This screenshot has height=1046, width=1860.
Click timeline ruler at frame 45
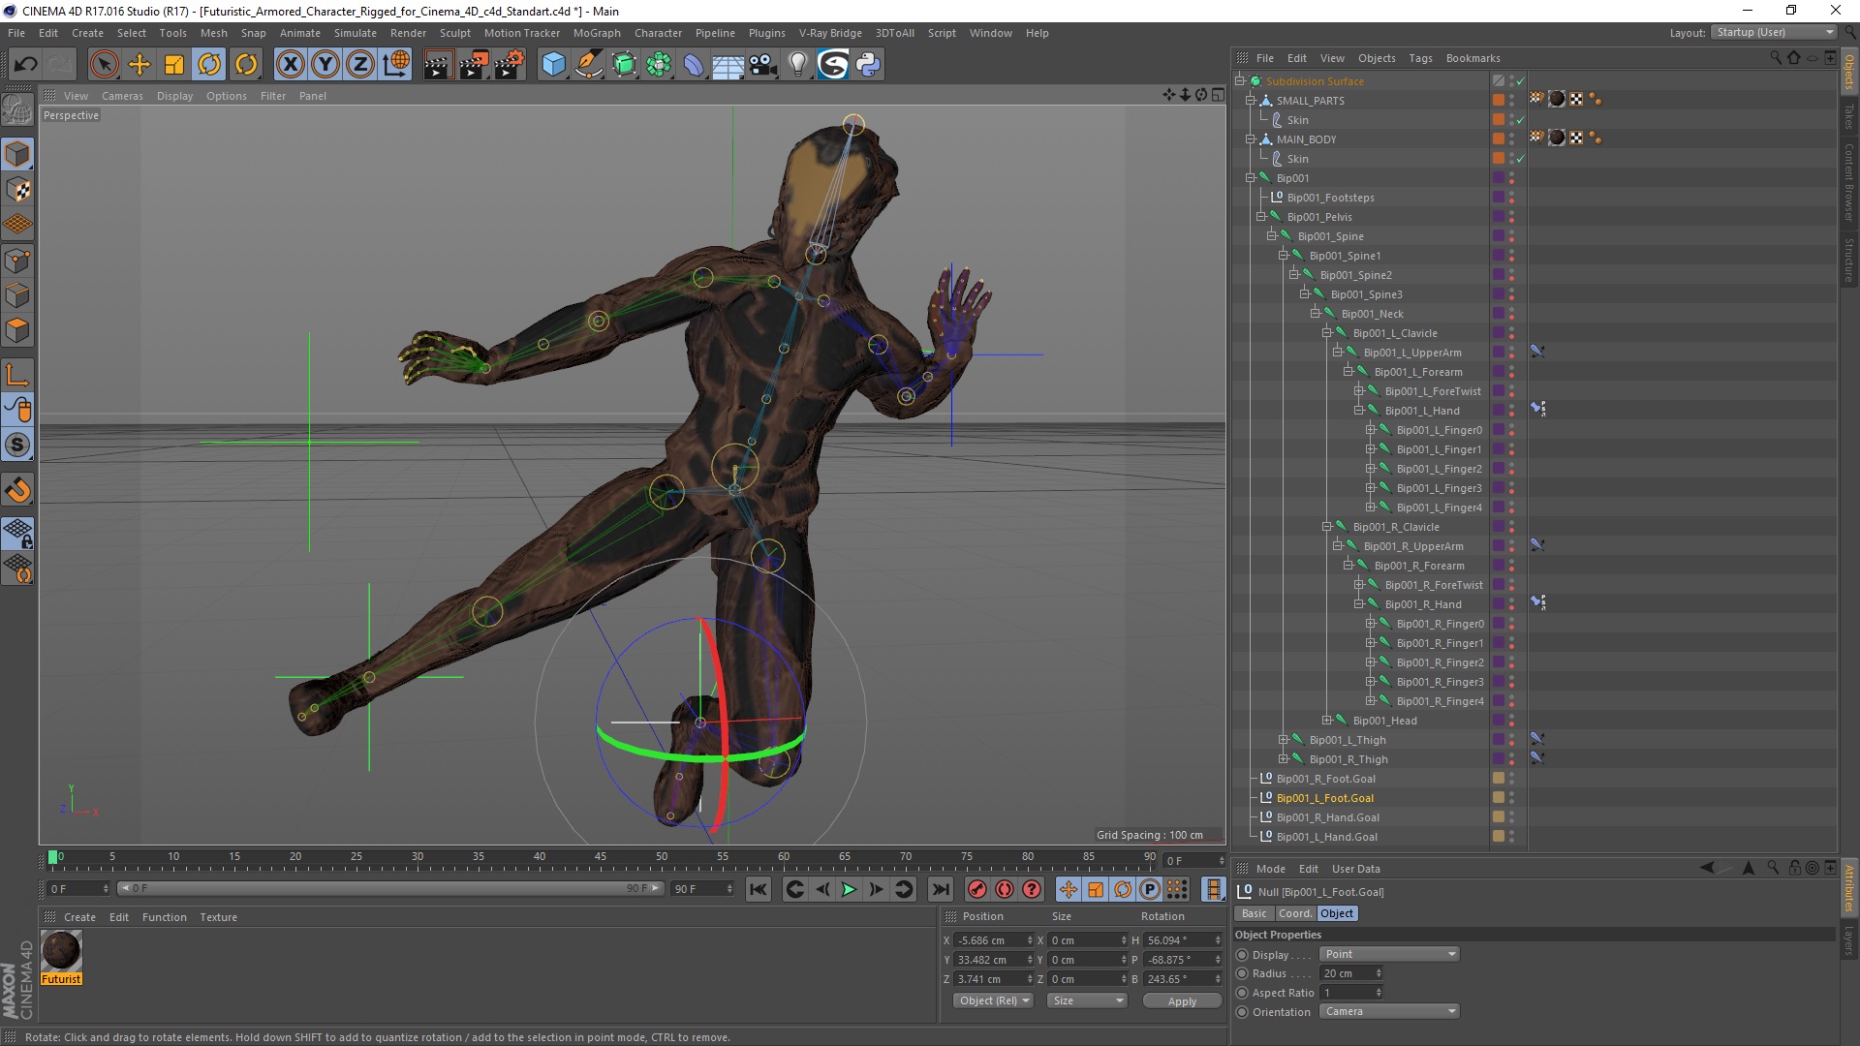point(601,857)
